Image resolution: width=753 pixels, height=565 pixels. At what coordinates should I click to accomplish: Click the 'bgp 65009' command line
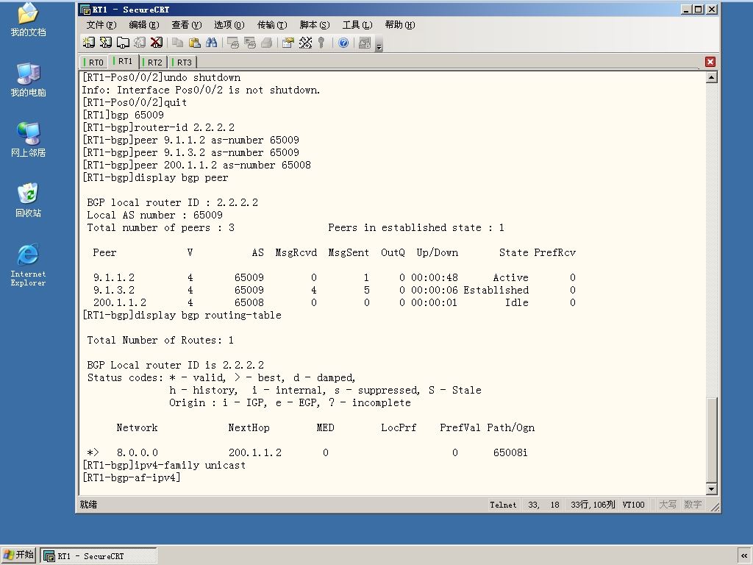[123, 115]
